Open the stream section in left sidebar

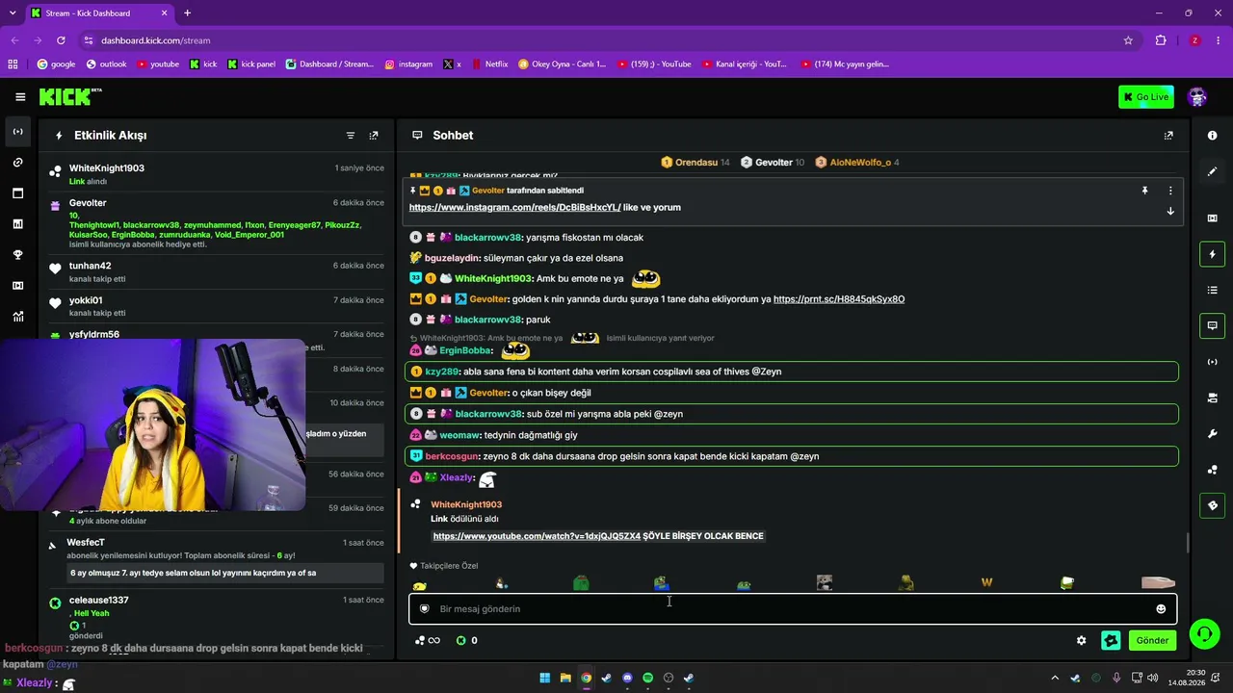tap(17, 132)
